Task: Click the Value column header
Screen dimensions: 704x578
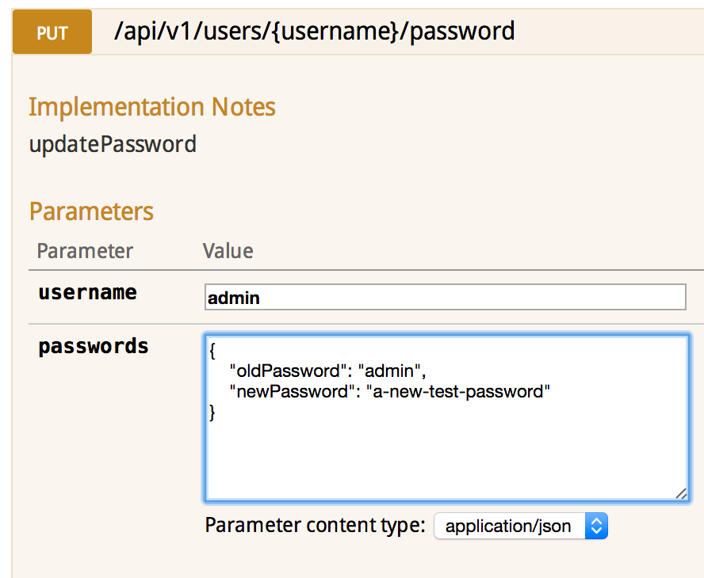Action: coord(228,251)
